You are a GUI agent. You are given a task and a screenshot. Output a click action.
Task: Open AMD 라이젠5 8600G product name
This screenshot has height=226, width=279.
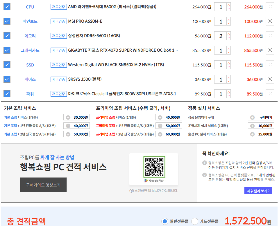tap(112, 7)
